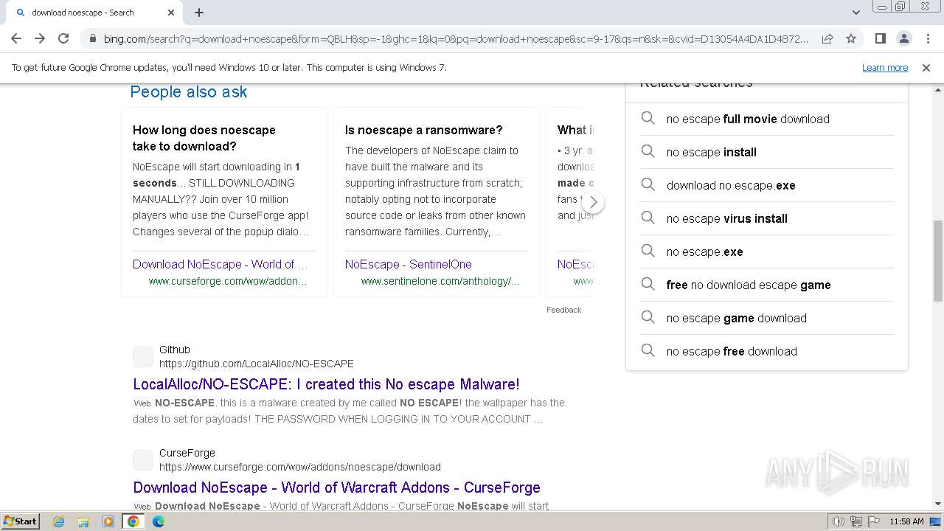Open 'LocalAlloc/NO-ESCAPE: I created this No escape Malware!' result
The image size is (944, 531).
(326, 384)
